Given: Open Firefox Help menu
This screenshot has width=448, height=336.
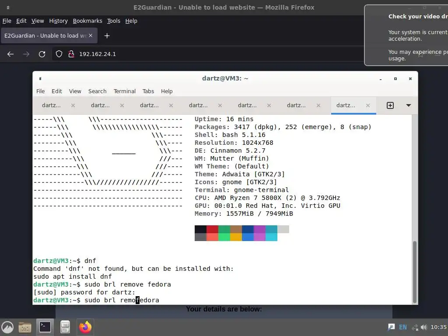Looking at the screenshot, I should click(x=131, y=21).
